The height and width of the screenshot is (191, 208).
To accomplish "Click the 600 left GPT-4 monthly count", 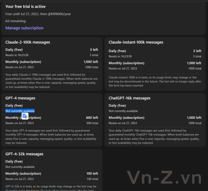I will pos(92,118).
